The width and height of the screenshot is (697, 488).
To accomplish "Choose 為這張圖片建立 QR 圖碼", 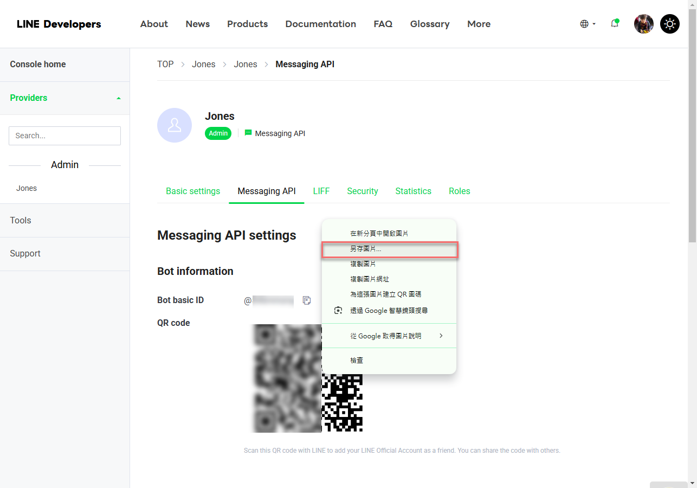I will [389, 294].
